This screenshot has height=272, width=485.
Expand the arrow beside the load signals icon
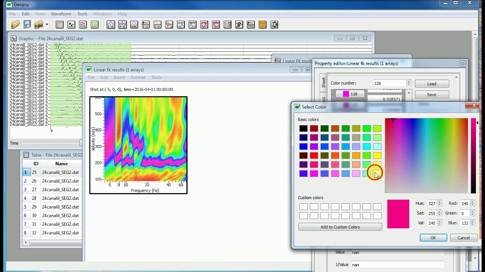47,25
